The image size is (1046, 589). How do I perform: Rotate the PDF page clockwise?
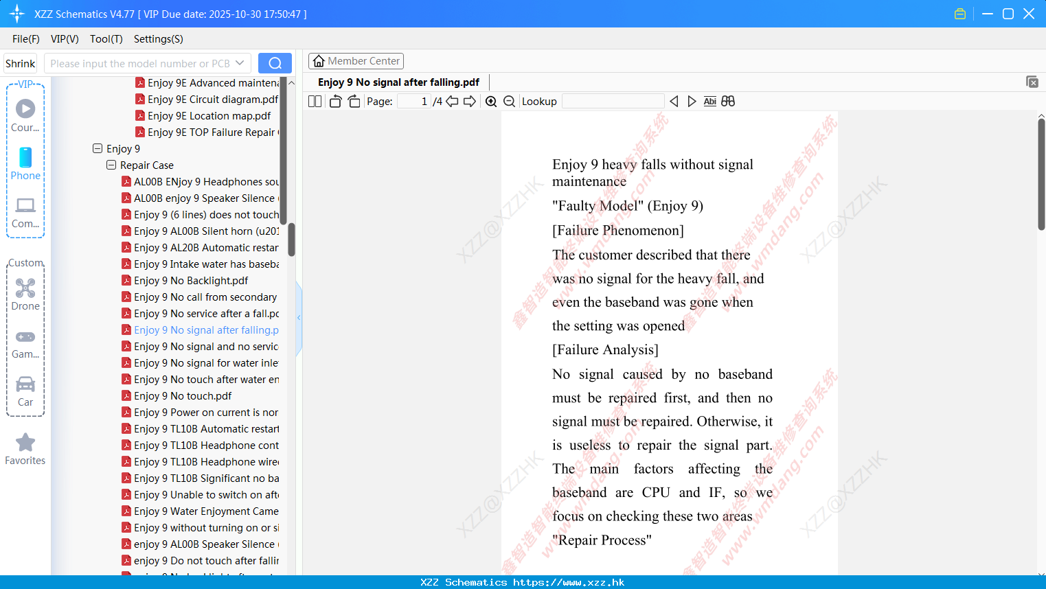(x=354, y=102)
